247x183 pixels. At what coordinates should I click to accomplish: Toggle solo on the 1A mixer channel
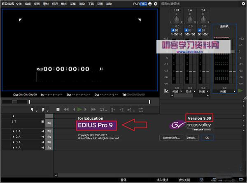pyautogui.click(x=190, y=30)
